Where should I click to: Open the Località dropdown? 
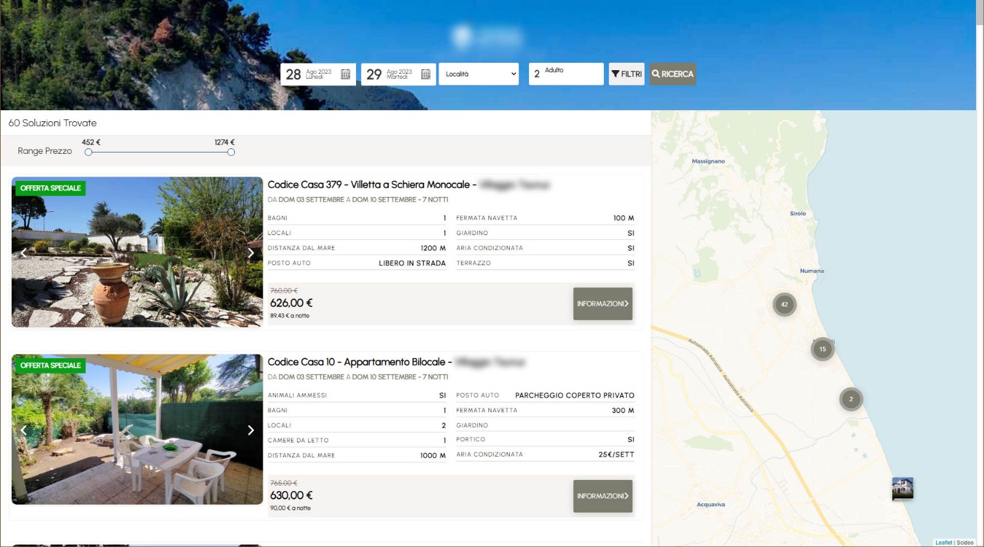(x=479, y=74)
